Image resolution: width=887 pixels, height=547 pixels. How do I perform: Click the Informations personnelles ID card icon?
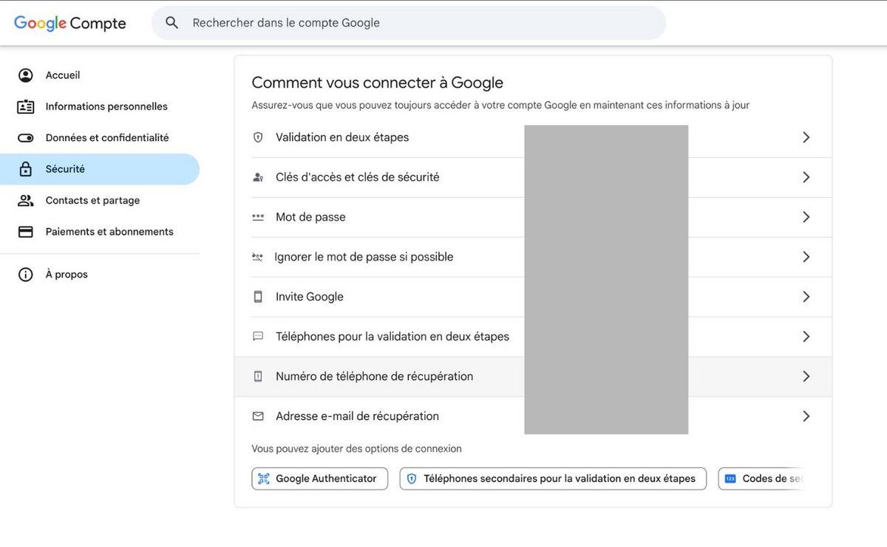26,106
